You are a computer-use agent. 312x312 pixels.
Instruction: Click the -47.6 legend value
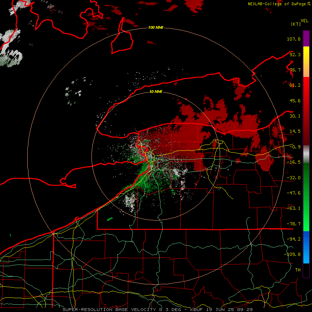tap(294, 193)
